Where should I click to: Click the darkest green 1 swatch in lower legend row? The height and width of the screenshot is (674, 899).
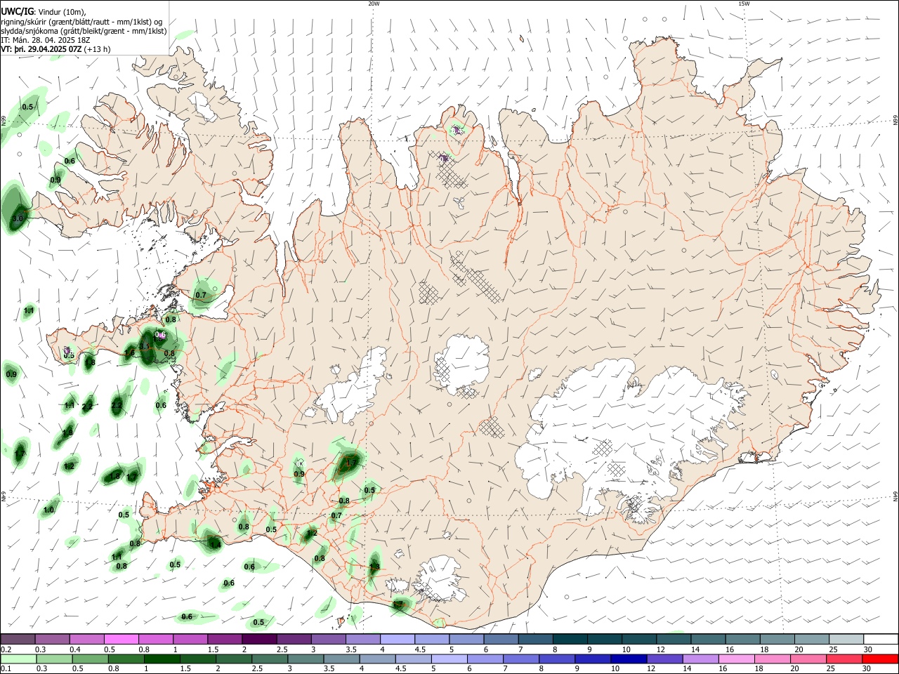pos(162,659)
